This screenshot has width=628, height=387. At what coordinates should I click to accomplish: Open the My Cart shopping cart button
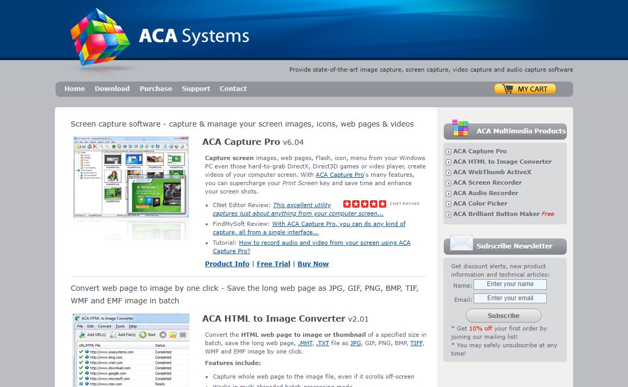(525, 89)
